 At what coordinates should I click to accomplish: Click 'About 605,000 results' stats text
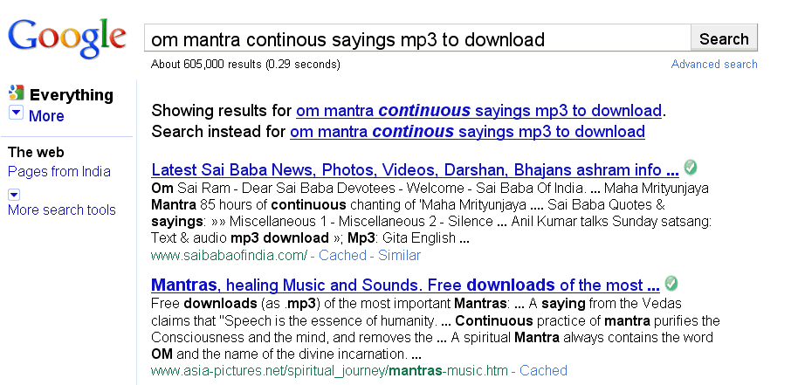pyautogui.click(x=246, y=64)
